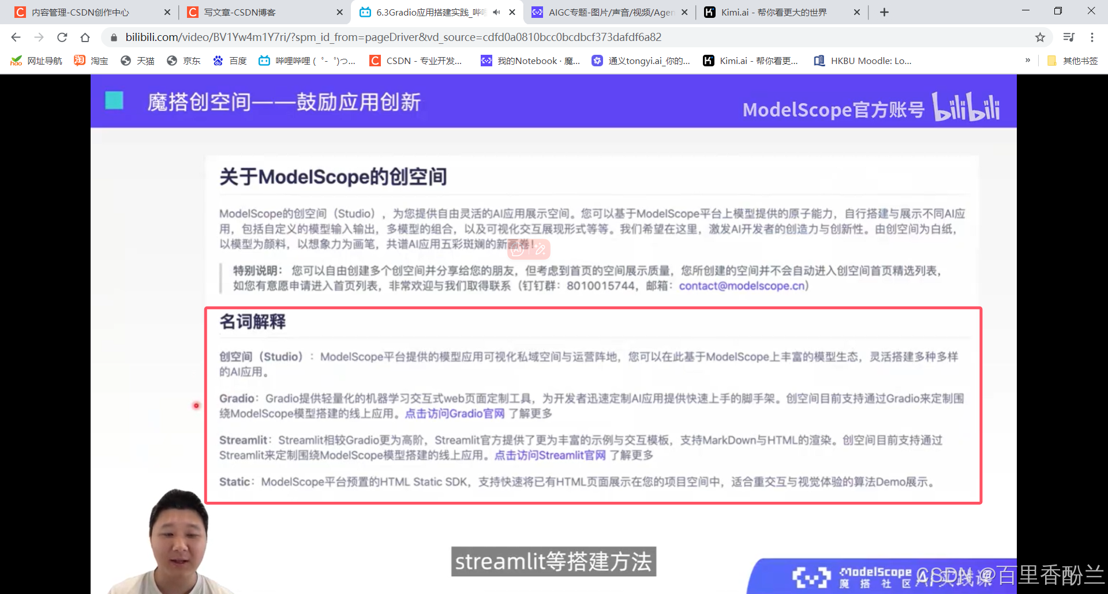
Task: Click the address bar URL
Action: 394,37
